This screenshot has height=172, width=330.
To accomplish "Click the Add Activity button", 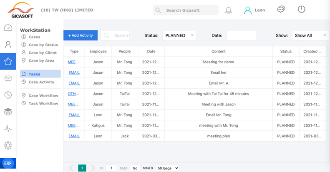I will (x=81, y=35).
